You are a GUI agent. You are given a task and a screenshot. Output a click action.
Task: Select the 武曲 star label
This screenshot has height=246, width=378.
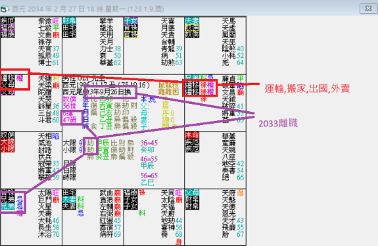[106, 193]
